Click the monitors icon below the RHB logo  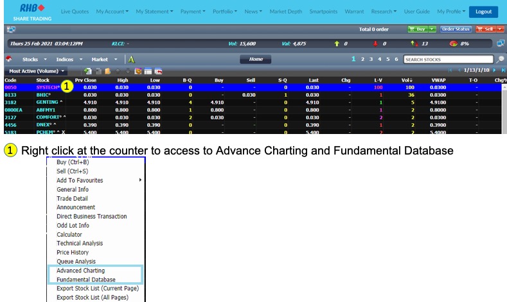point(11,29)
